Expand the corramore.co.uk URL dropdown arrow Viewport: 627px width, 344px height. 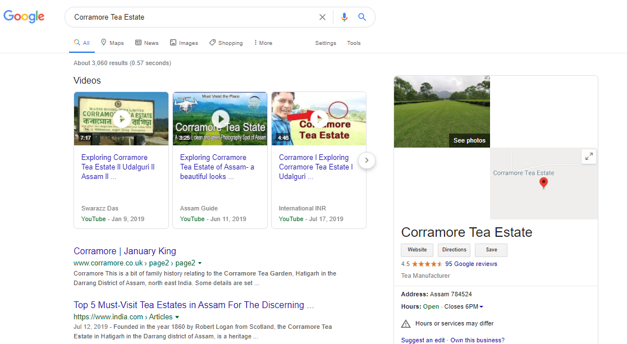point(200,263)
